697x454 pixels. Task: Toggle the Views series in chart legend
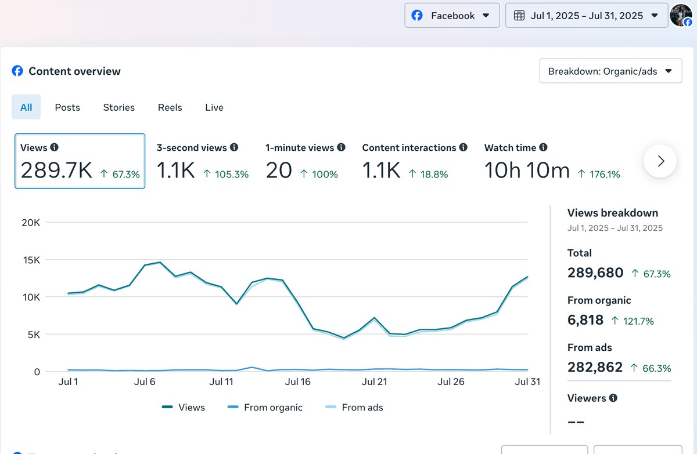tap(183, 408)
